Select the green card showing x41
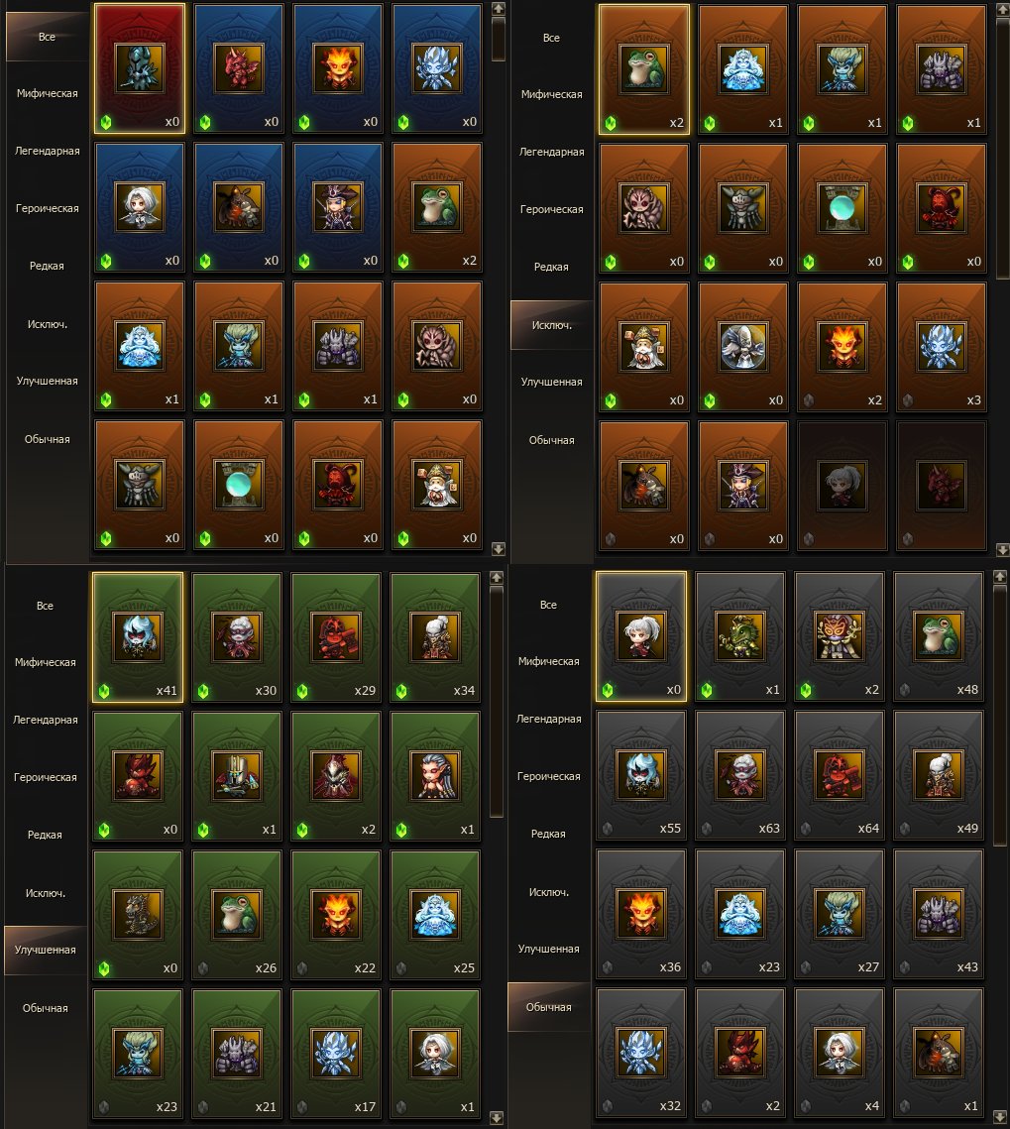Viewport: 1010px width, 1129px height. pyautogui.click(x=138, y=637)
